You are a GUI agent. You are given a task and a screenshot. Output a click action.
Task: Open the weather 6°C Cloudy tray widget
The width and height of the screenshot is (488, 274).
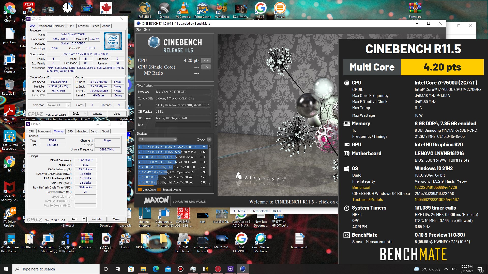click(x=427, y=269)
